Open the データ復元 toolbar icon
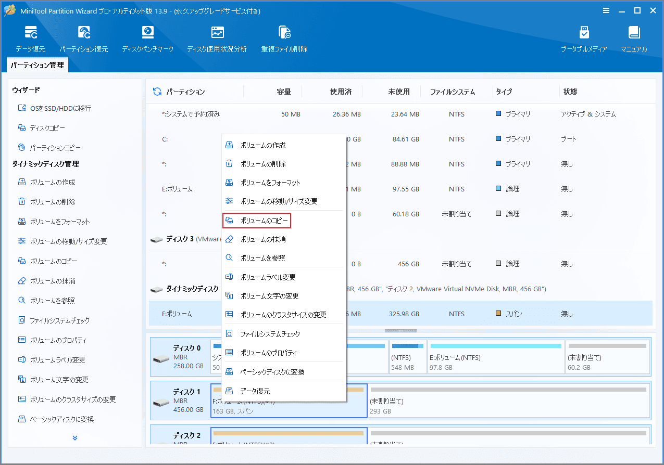Screen dimensions: 664x465 pos(30,38)
